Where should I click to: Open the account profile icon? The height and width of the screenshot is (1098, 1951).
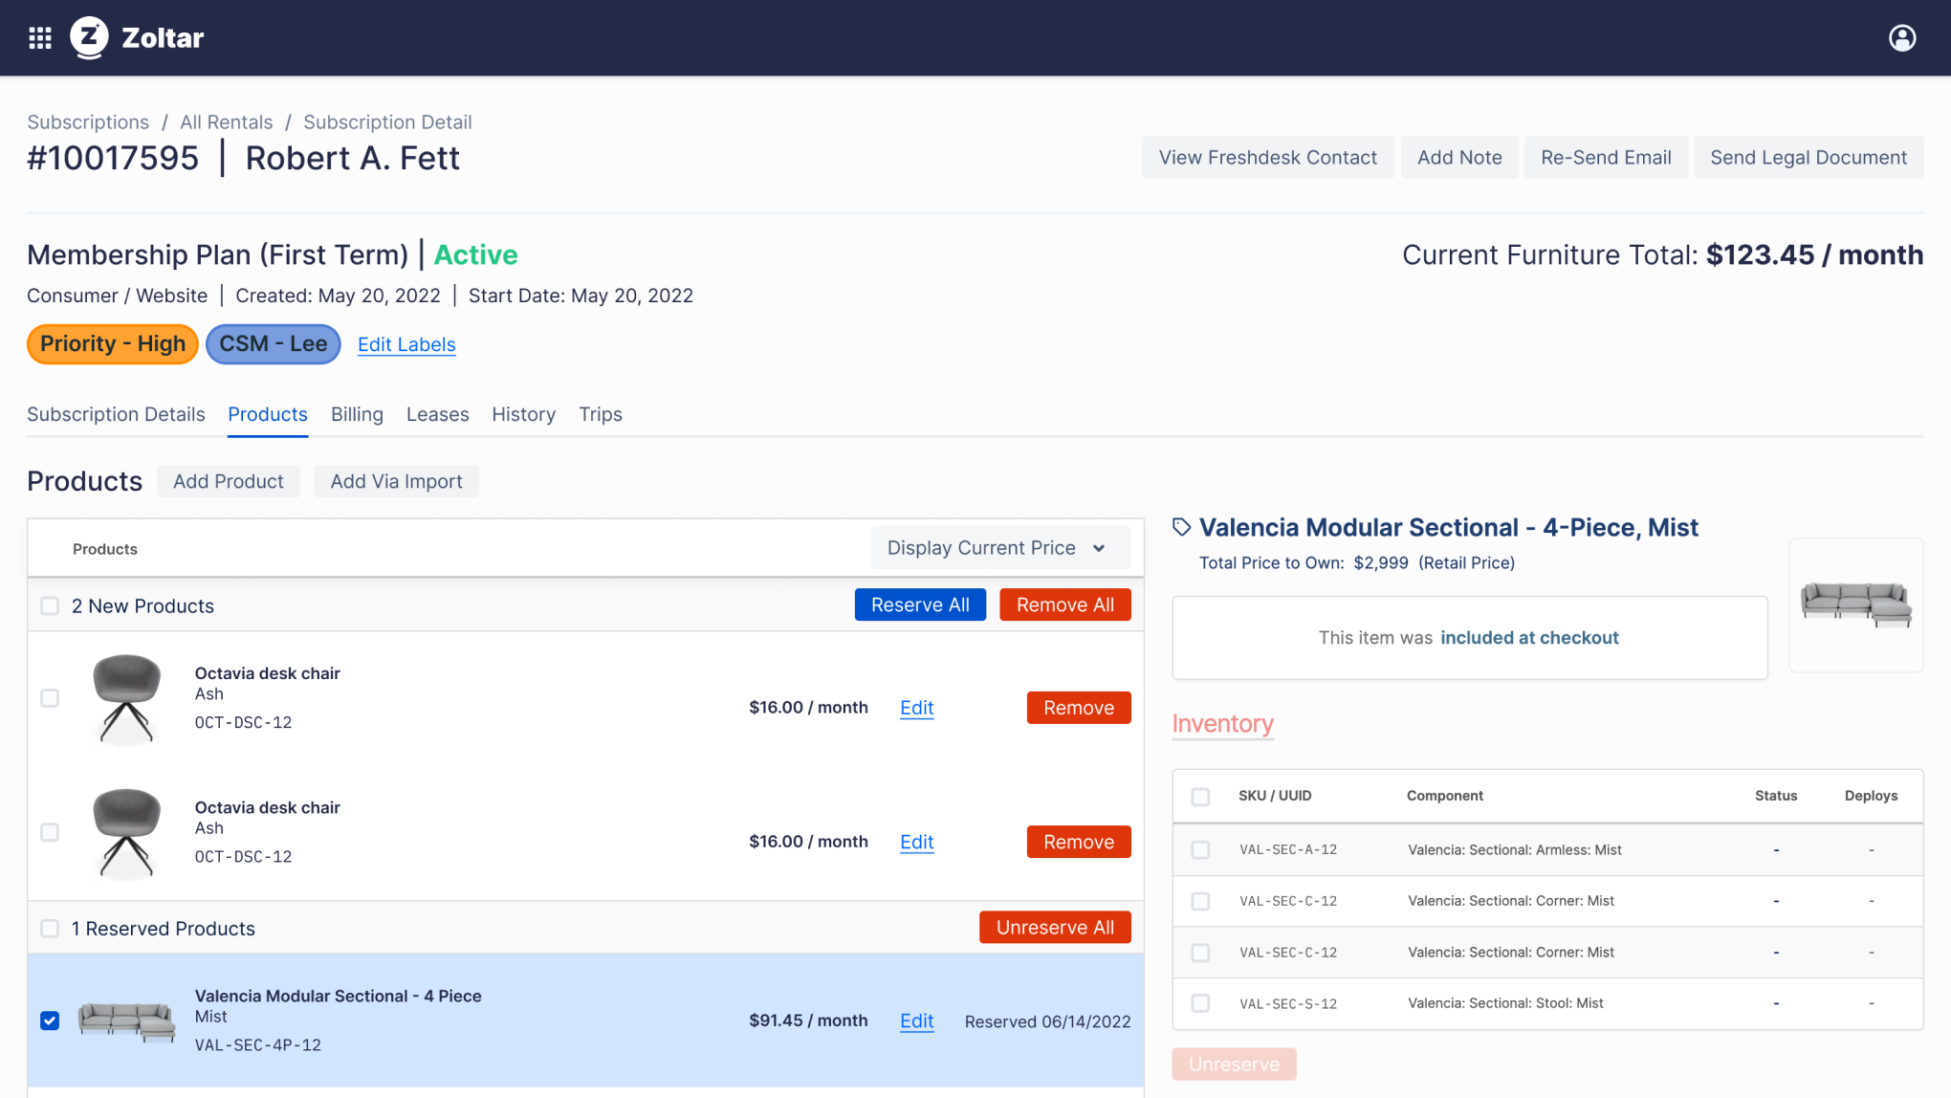1902,37
